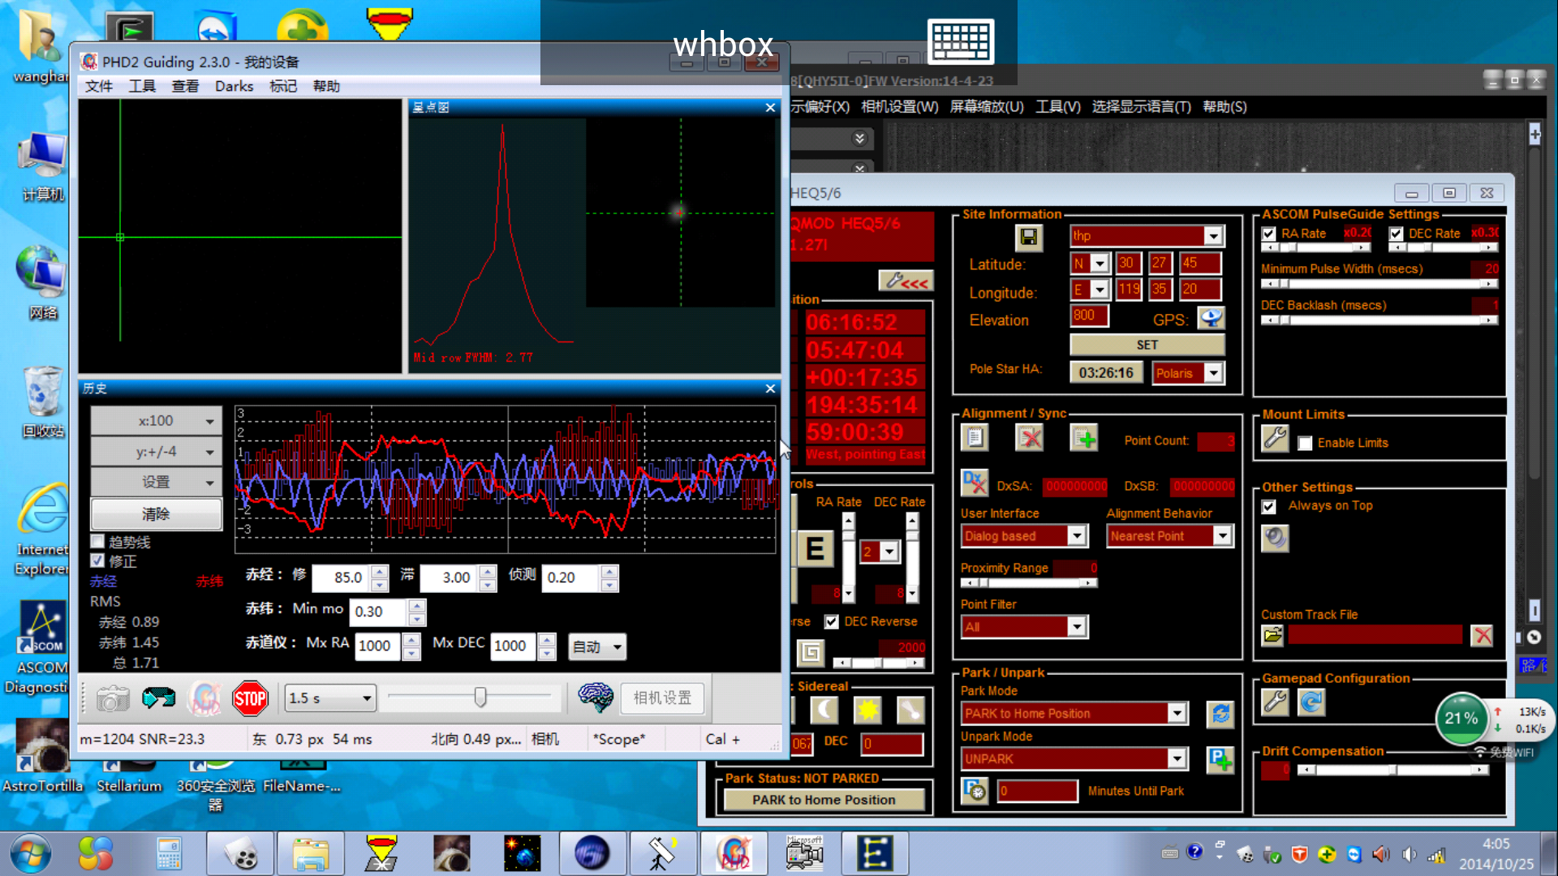
Task: Click the park timer clock icon
Action: point(975,790)
